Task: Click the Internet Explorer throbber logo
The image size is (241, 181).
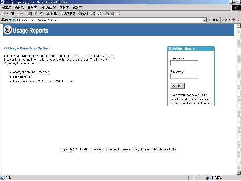Action: 236,7
